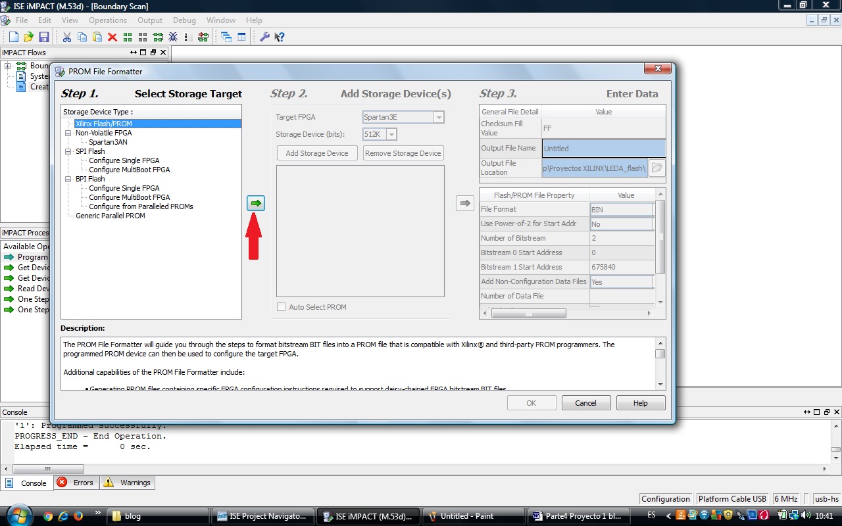Viewport: 842px width, 526px height.
Task: Click the Windows Start button
Action: (x=18, y=515)
